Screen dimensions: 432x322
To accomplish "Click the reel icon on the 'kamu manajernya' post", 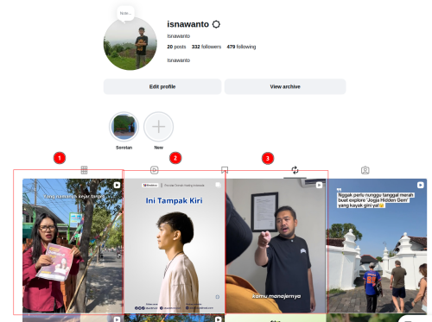I will (319, 185).
